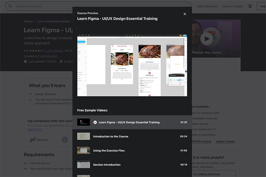The height and width of the screenshot is (177, 266).
Task: Click the 00:18 duration label
Action: click(184, 165)
